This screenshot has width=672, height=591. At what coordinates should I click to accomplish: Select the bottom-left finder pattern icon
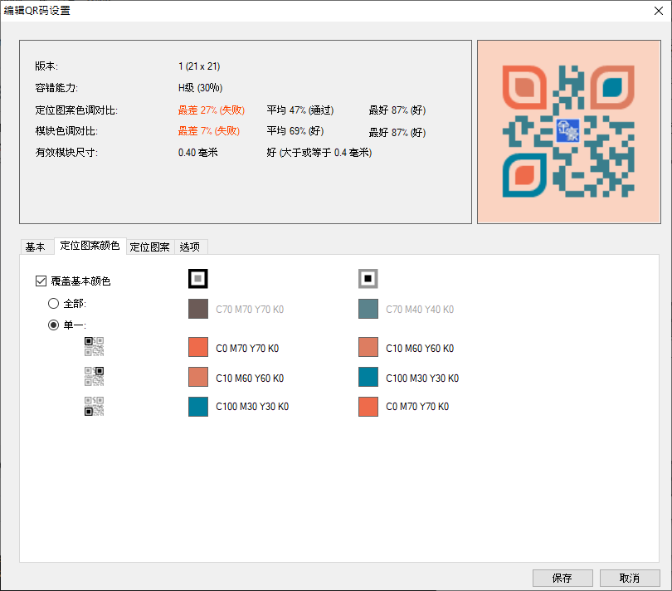(x=94, y=406)
